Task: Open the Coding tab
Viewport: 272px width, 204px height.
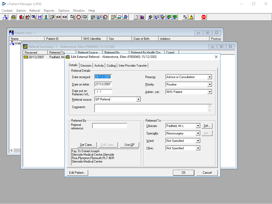Action: coord(111,66)
